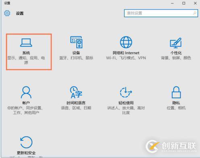Open the 帐户 person icon
Image resolution: width=200 pixels, height=158 pixels.
click(26, 93)
